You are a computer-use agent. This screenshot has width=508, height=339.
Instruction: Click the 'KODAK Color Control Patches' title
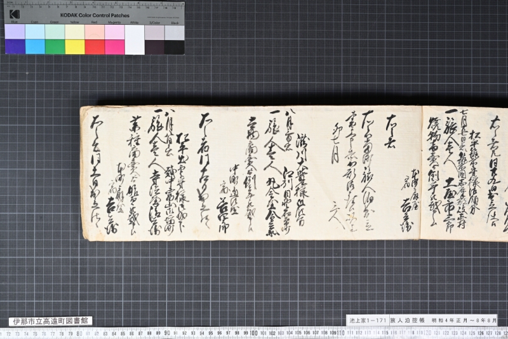[95, 15]
